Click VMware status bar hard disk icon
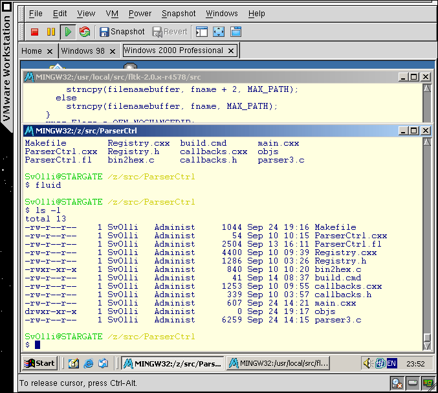Screen dimensions: 438x393 pos(413,383)
